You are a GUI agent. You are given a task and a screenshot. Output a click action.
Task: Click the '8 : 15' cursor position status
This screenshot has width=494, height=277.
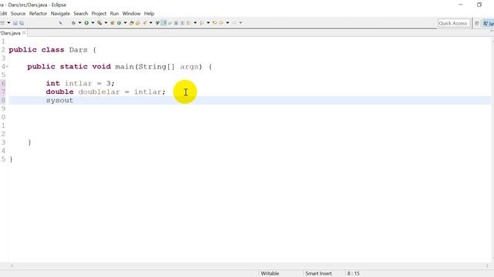pyautogui.click(x=354, y=274)
